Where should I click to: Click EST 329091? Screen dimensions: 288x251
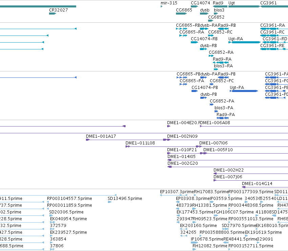click(x=258, y=243)
